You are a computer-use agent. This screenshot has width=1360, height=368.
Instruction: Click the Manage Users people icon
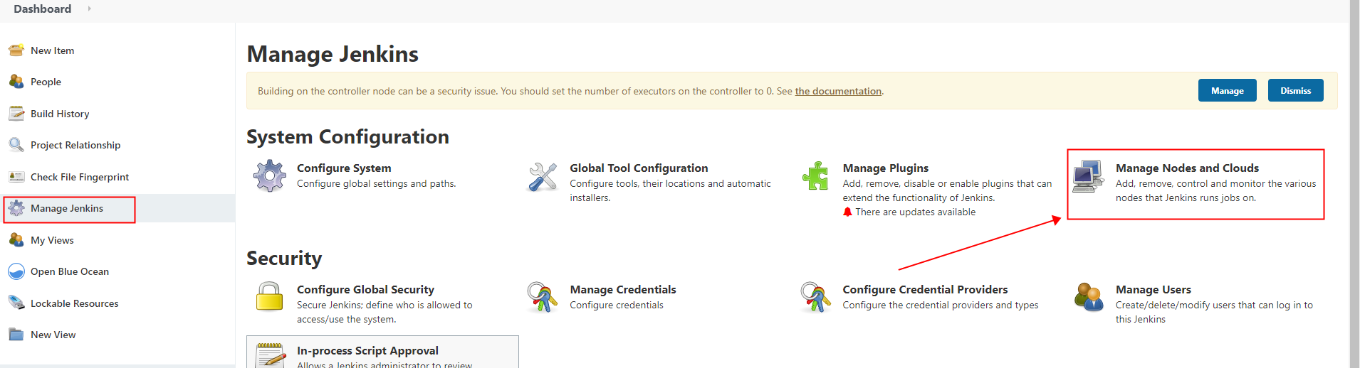pos(1089,297)
